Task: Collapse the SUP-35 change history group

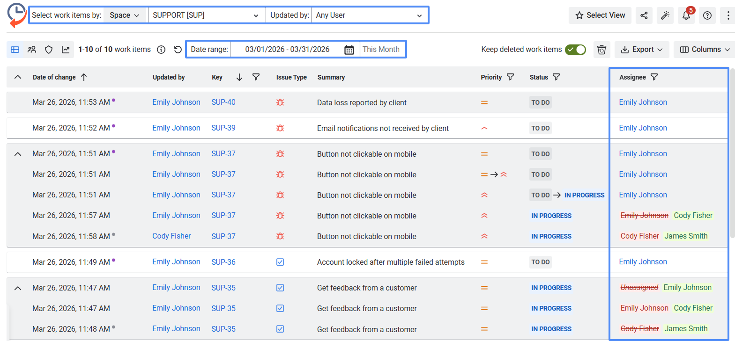Action: tap(18, 288)
